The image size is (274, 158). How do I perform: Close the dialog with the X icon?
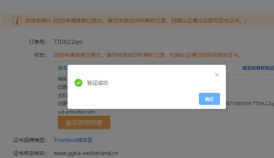217,75
